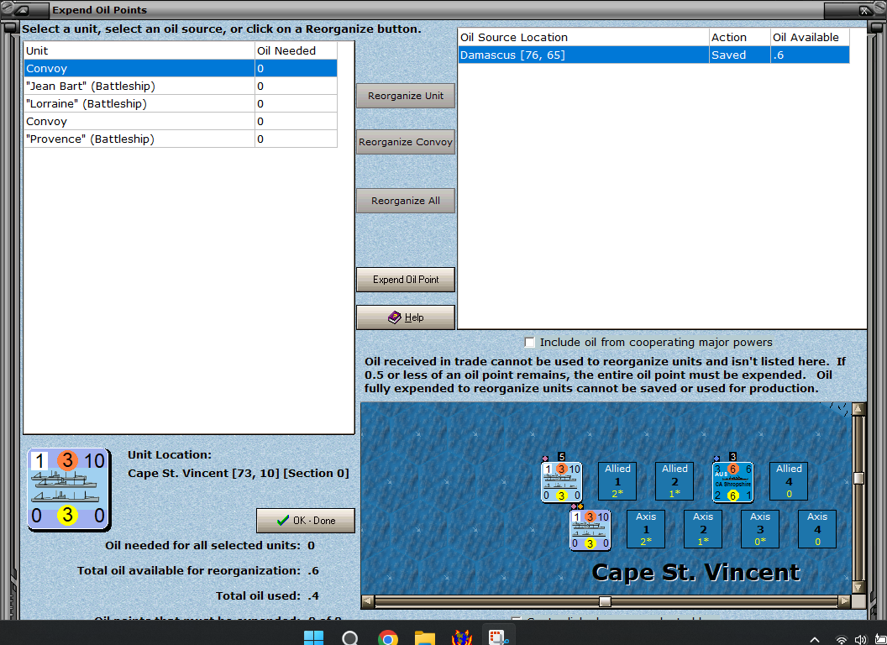This screenshot has width=887, height=645.
Task: Click the Reorganize All button
Action: (x=406, y=201)
